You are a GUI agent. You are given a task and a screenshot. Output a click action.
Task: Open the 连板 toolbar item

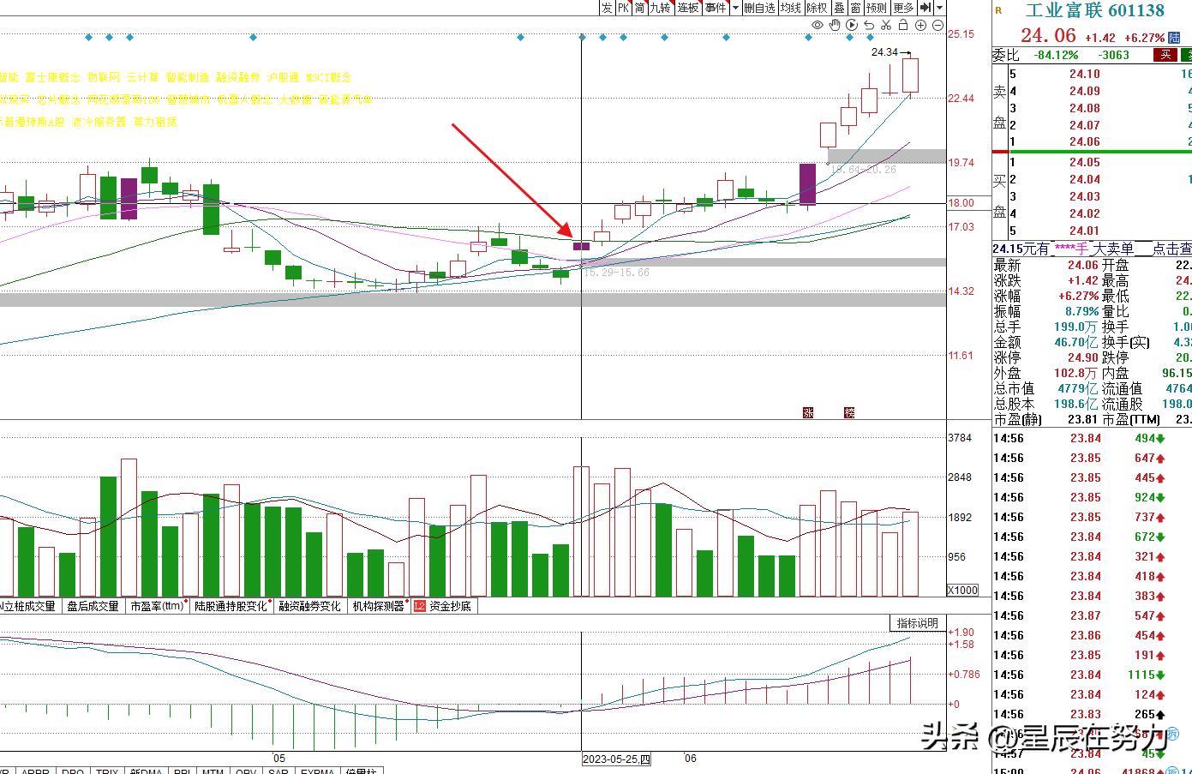click(x=688, y=8)
